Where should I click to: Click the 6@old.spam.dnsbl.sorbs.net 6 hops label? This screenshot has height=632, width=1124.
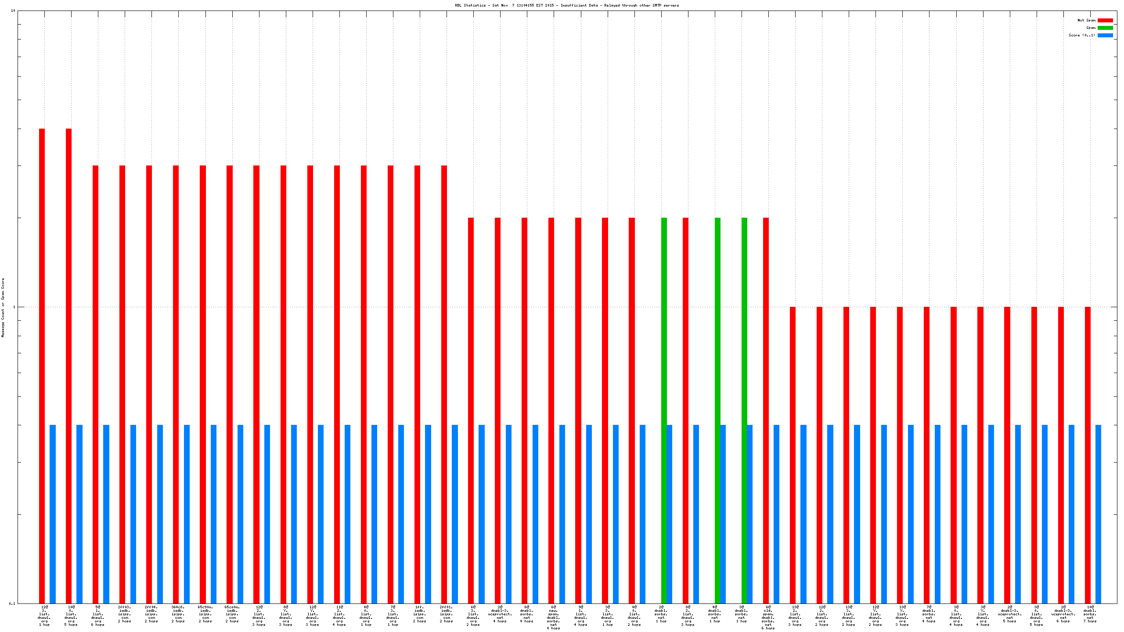click(x=768, y=617)
